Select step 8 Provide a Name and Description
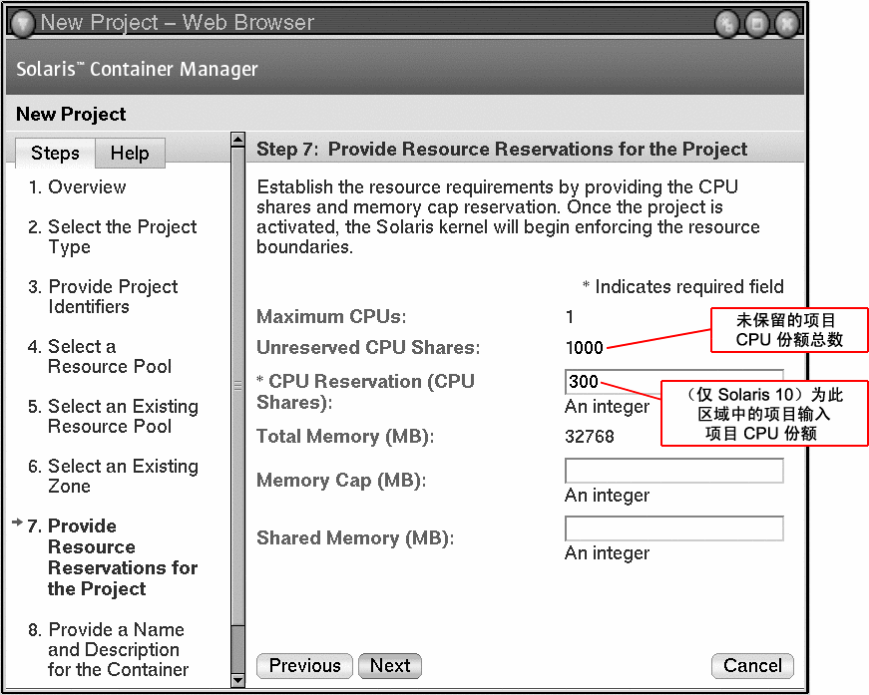Image resolution: width=869 pixels, height=695 pixels. [x=108, y=649]
